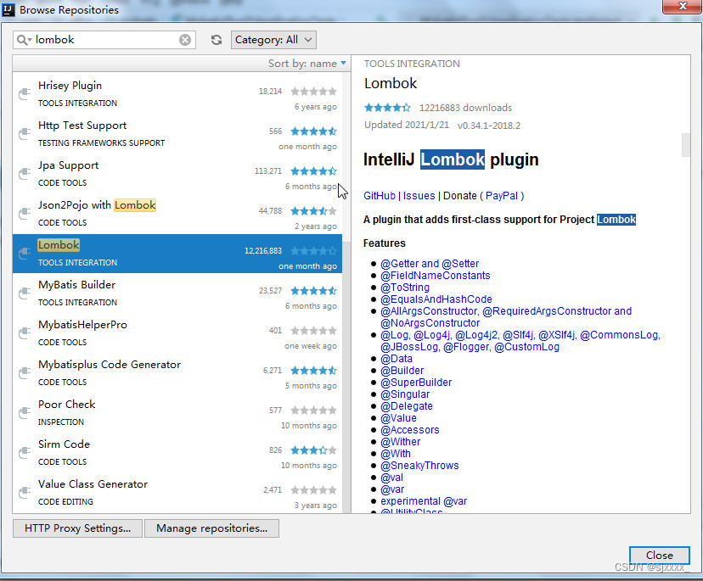Select Value Class Generator entry

click(x=177, y=493)
